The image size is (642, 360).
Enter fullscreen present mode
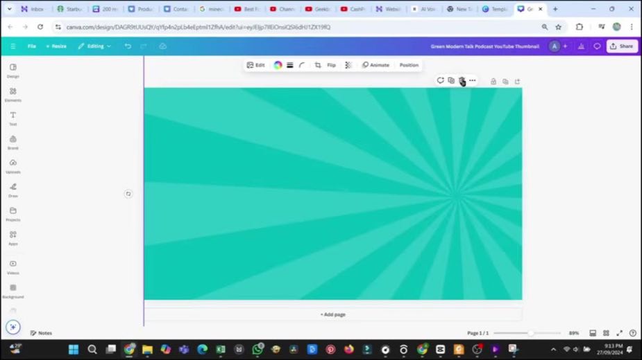pos(620,333)
